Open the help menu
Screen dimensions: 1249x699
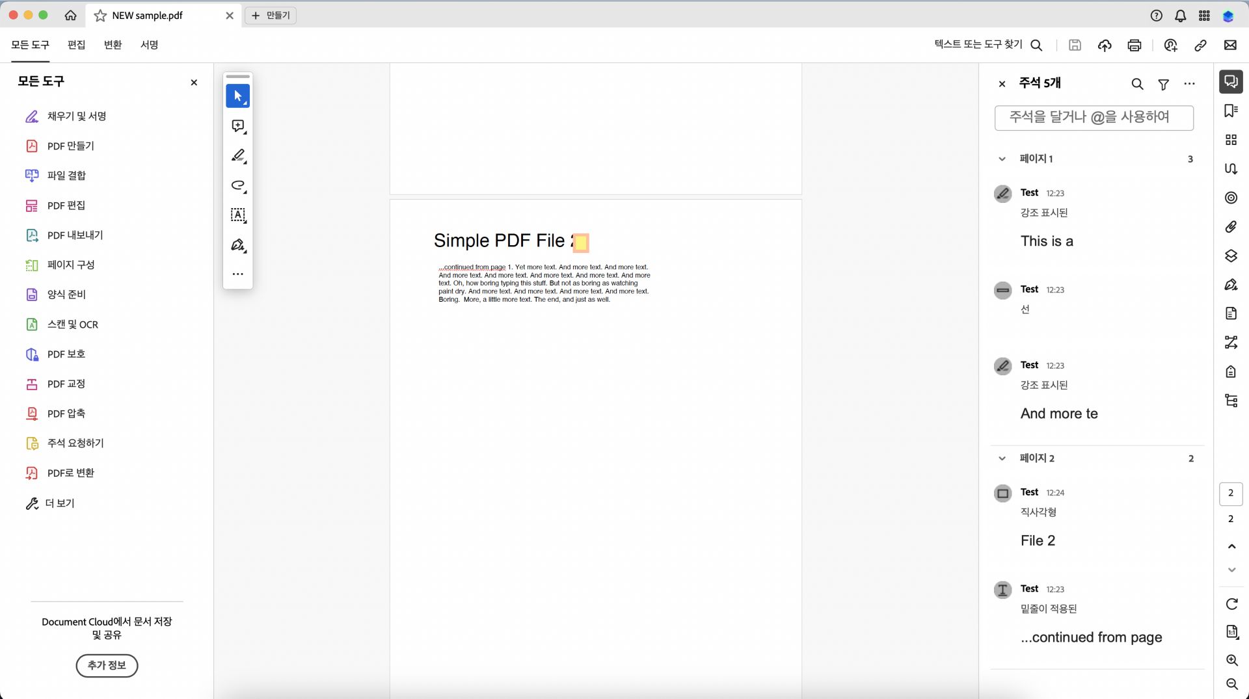[1156, 16]
